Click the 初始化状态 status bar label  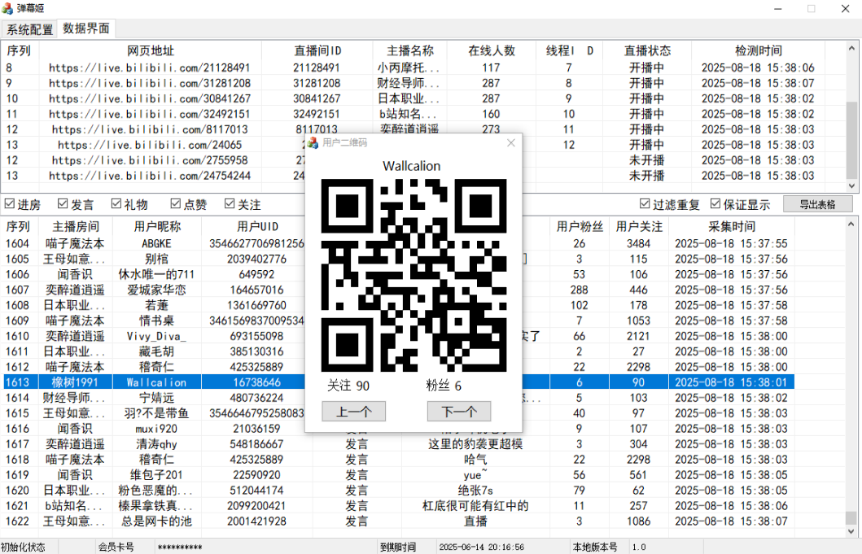(x=23, y=547)
